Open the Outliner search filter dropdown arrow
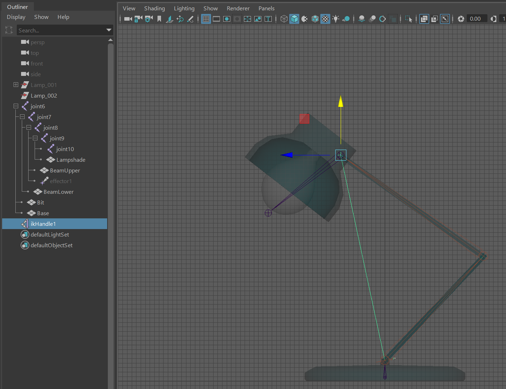The height and width of the screenshot is (389, 506). point(109,30)
